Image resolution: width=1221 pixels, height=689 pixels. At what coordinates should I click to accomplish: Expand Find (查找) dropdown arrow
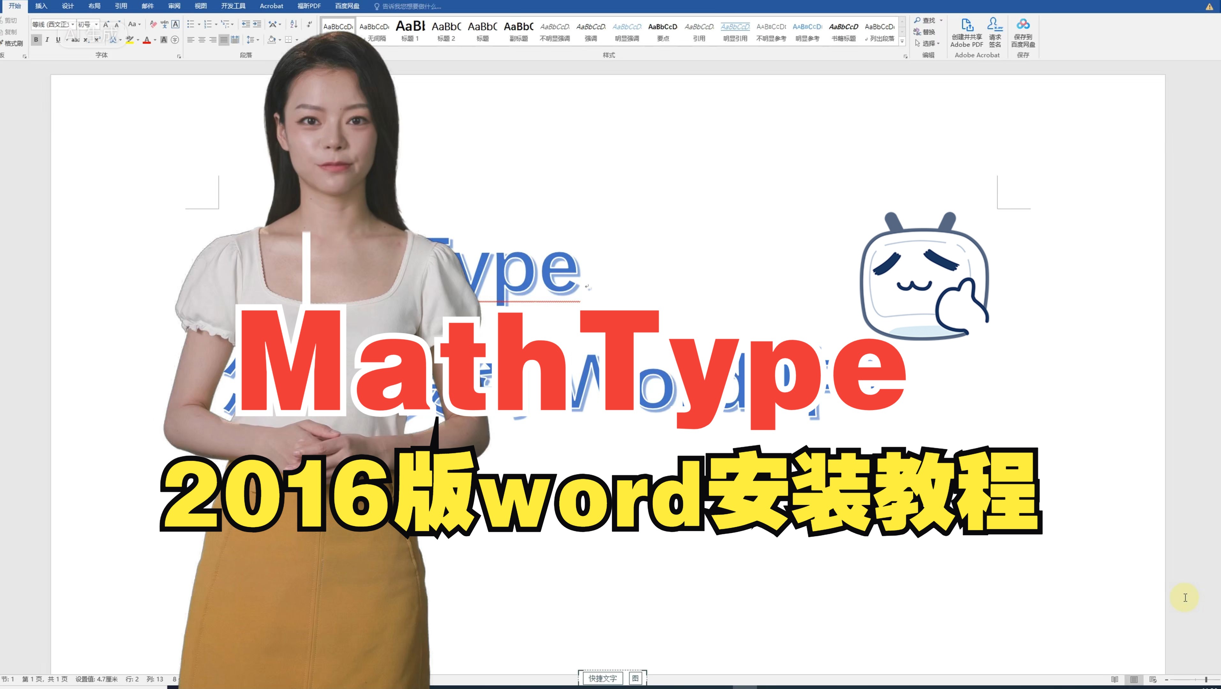941,20
